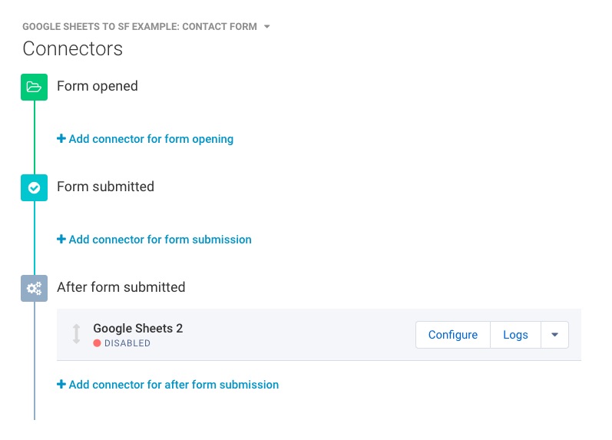612x440 pixels.
Task: Click the After form submitted stage heading
Action: tap(121, 287)
